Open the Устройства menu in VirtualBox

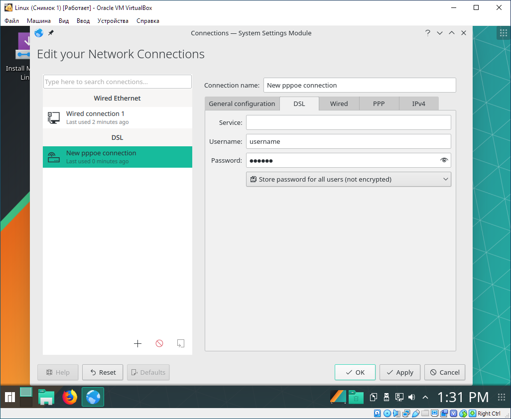113,21
